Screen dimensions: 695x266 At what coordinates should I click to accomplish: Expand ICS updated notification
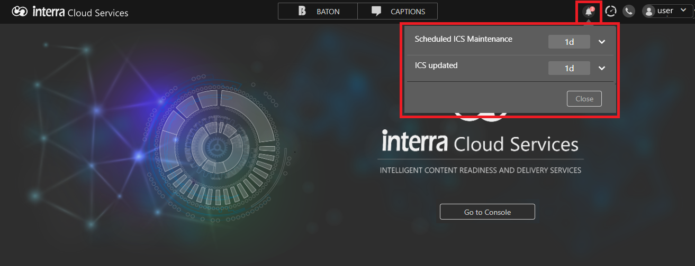(x=602, y=68)
